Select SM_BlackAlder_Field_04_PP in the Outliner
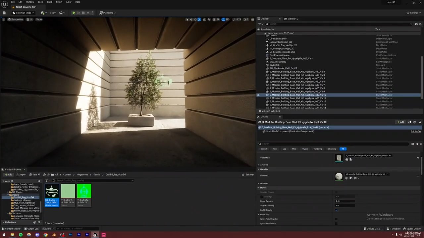The width and height of the screenshot is (424, 238). pos(283,68)
